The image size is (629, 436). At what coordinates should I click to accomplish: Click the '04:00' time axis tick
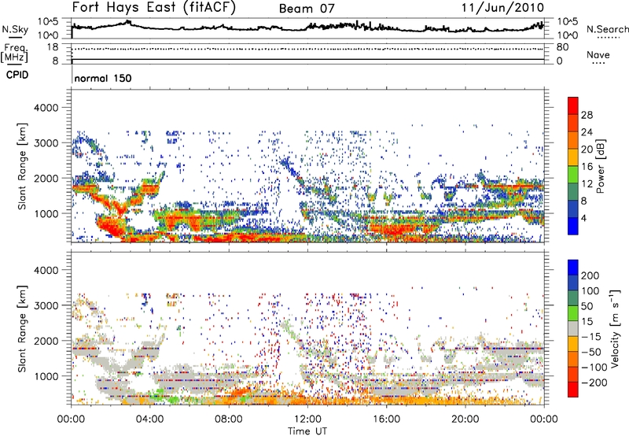coord(150,419)
